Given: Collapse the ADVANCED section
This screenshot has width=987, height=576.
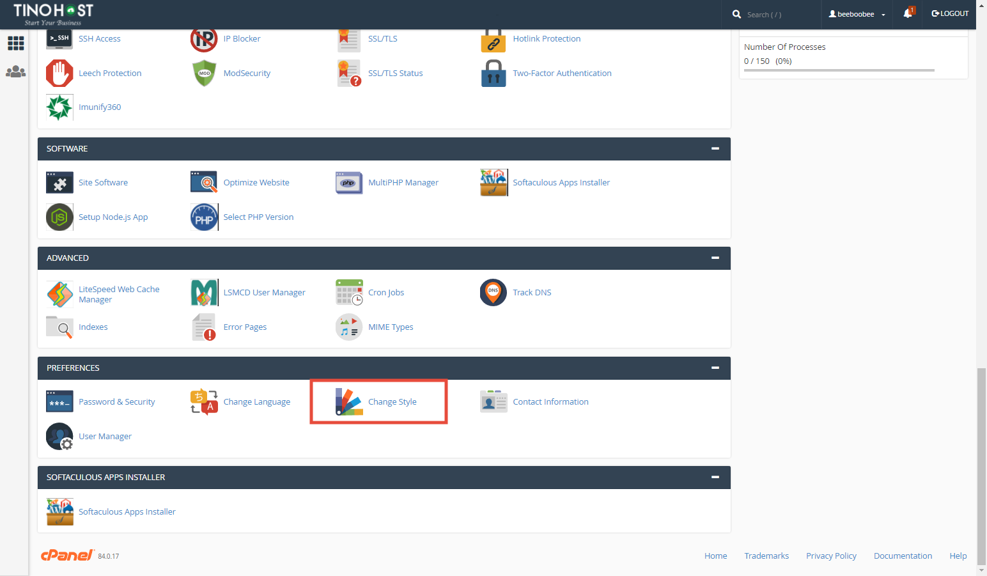Looking at the screenshot, I should pos(715,258).
